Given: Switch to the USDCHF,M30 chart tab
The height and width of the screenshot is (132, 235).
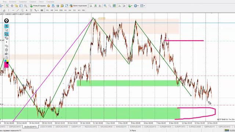Looking at the screenshot, I should (x=46, y=127).
